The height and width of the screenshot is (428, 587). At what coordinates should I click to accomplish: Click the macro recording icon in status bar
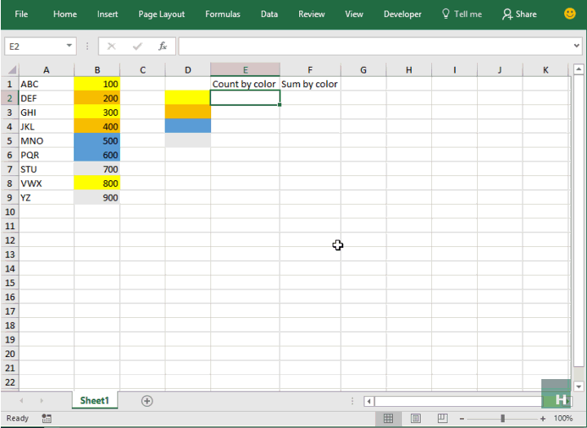(x=46, y=418)
